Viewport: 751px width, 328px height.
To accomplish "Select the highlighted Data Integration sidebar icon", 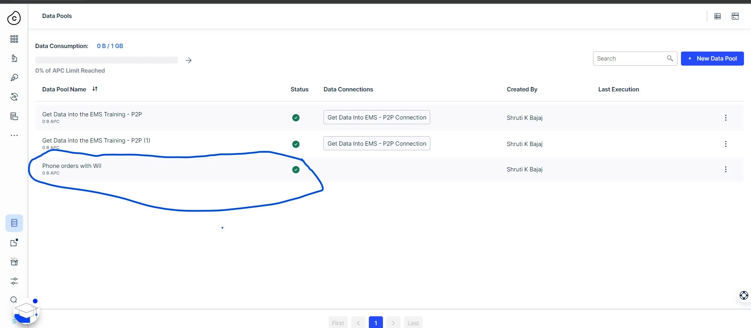I will (14, 223).
